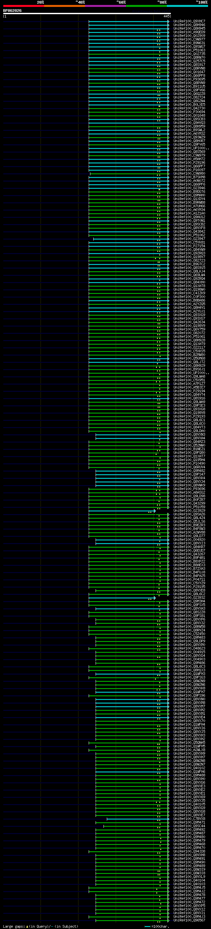Select the UniRef100_Q9LD98 label

click(x=189, y=496)
